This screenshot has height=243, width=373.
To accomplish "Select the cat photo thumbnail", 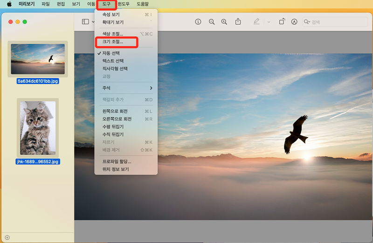I will [38, 128].
